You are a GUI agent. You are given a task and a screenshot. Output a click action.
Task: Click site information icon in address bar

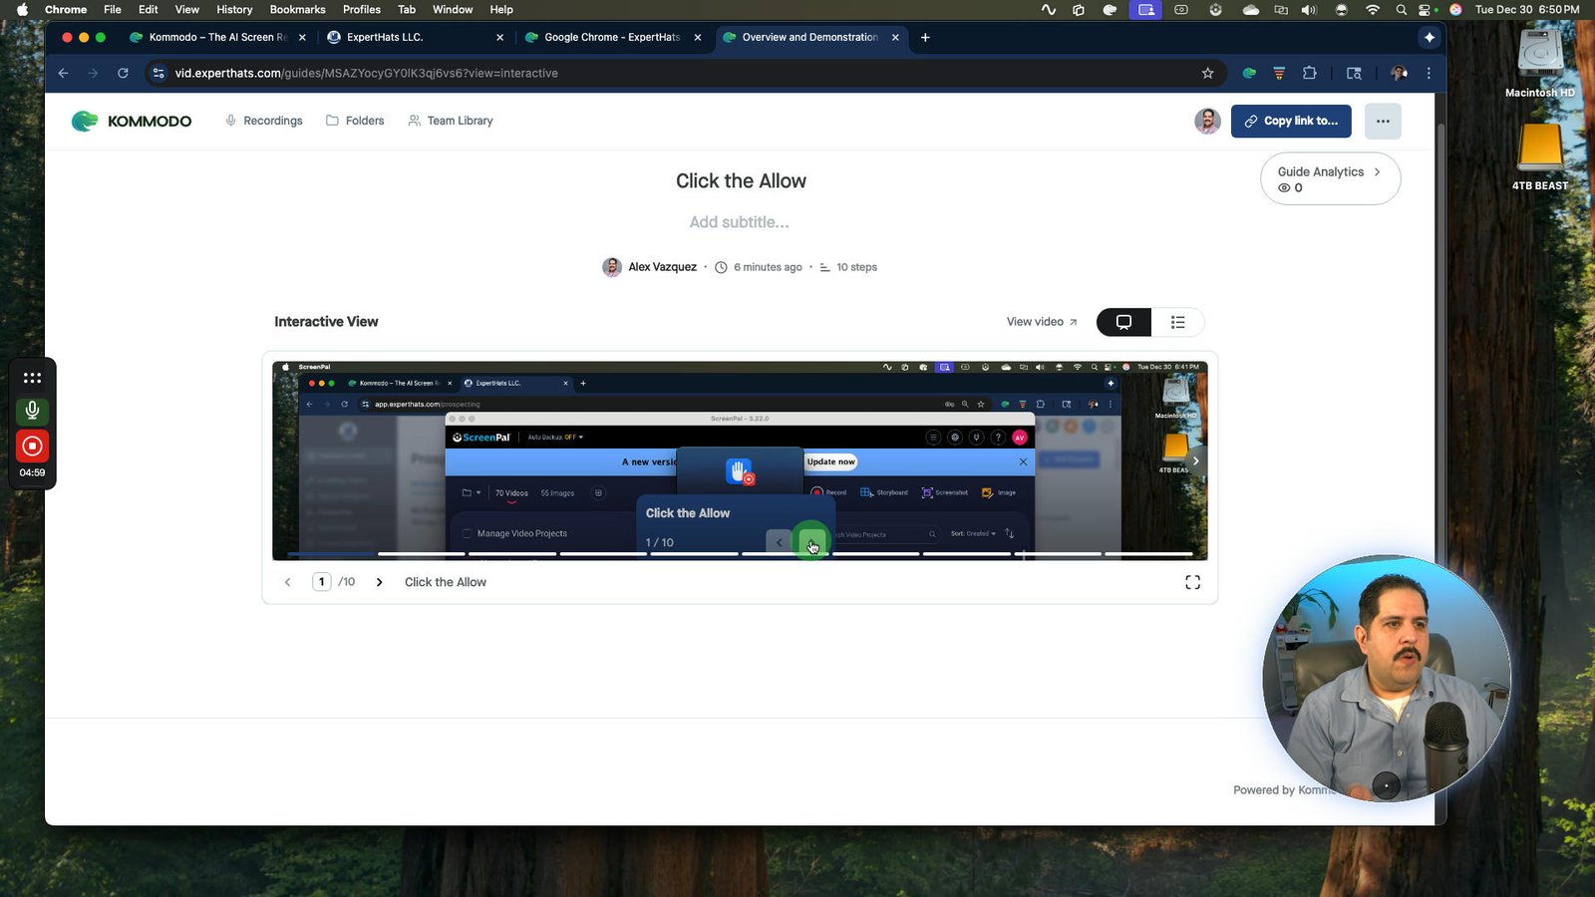point(159,73)
